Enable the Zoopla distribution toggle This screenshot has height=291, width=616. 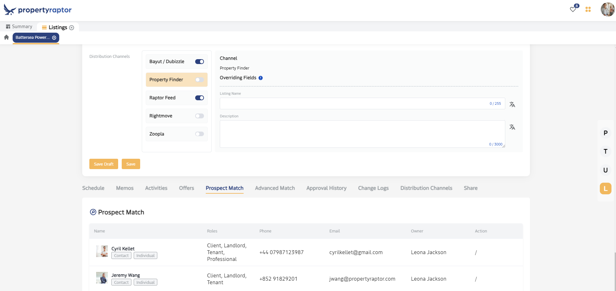[199, 134]
